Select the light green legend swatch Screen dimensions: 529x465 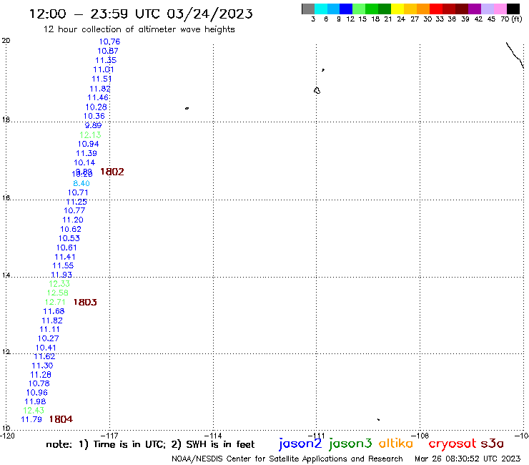359,9
